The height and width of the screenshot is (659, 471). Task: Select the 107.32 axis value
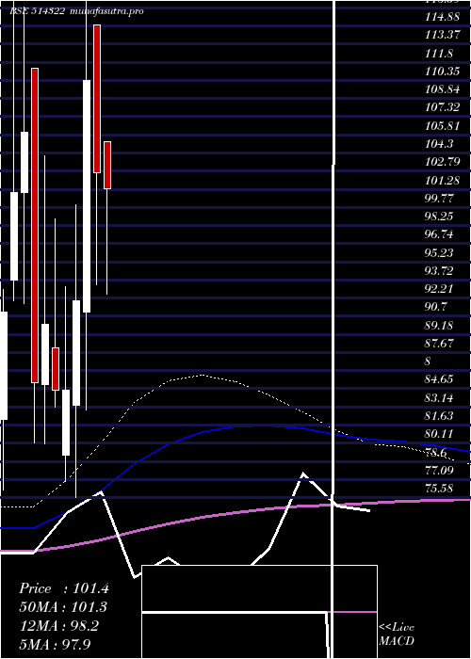pos(442,107)
